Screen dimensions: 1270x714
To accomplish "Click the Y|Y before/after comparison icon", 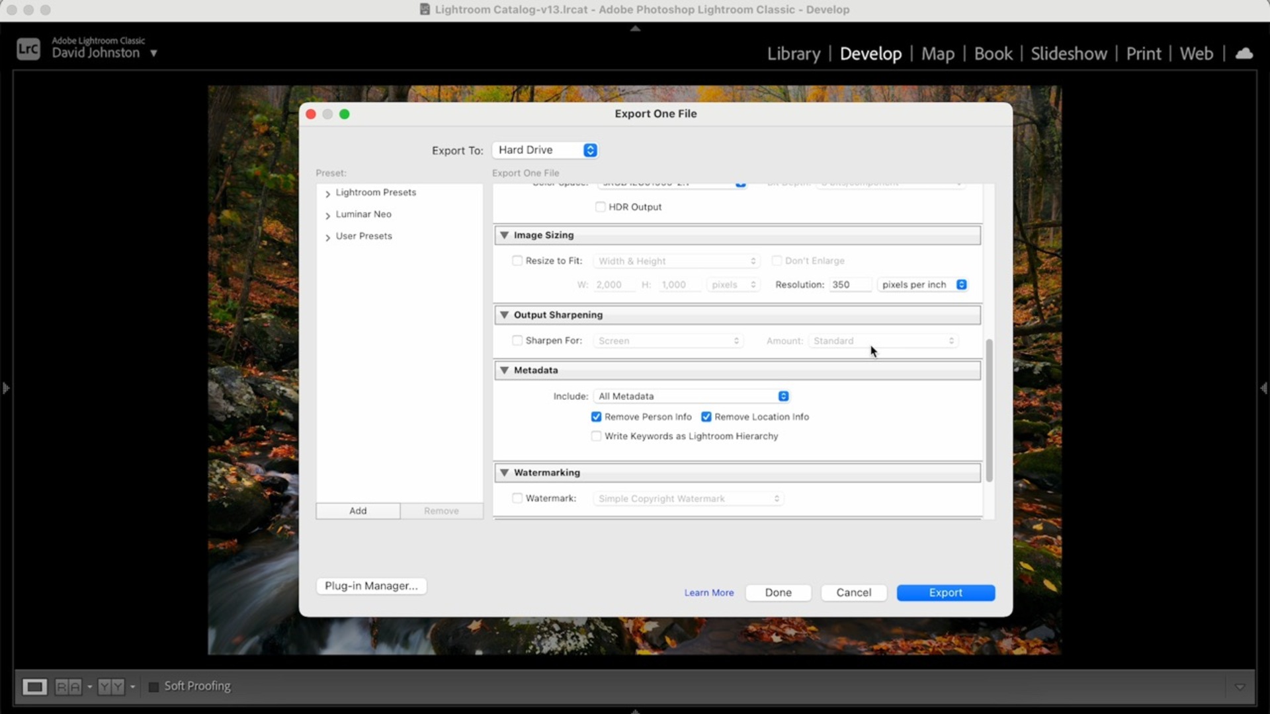I will coord(111,687).
